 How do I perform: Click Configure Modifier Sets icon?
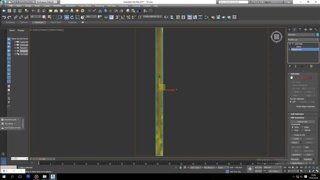pos(311,66)
